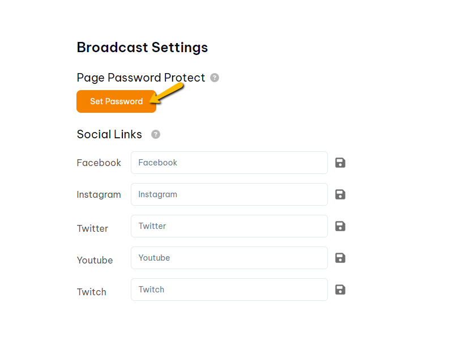Save the Twitter link entry

pos(340,226)
